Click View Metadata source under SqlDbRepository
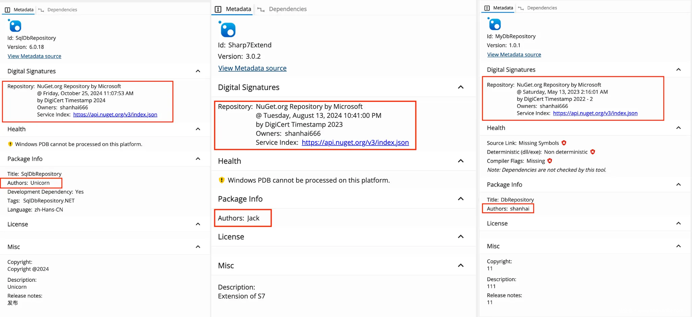Image resolution: width=692 pixels, height=317 pixels. click(x=34, y=56)
